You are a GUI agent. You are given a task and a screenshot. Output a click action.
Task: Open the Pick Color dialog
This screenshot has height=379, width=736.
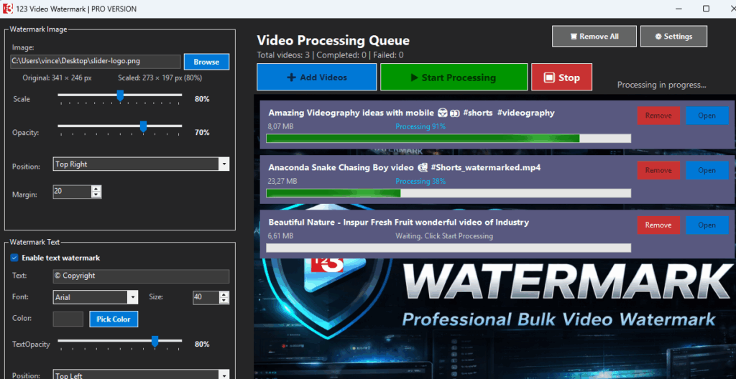tap(114, 319)
